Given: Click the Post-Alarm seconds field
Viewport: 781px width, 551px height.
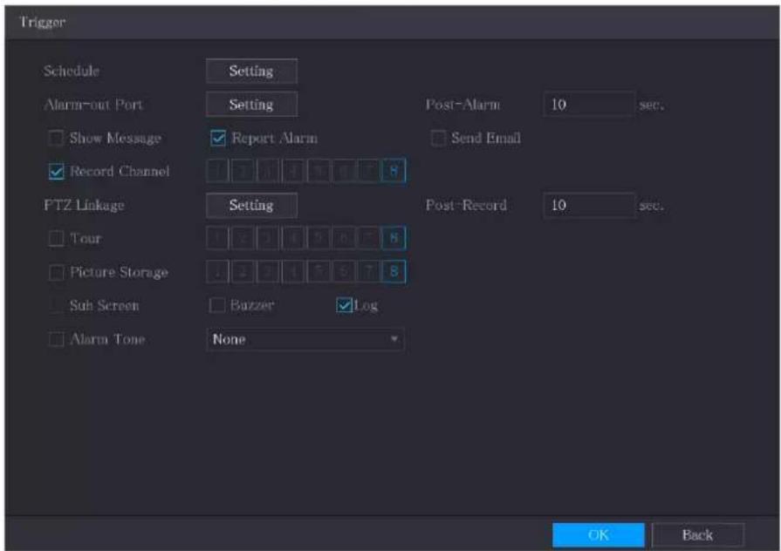Looking at the screenshot, I should pyautogui.click(x=589, y=105).
